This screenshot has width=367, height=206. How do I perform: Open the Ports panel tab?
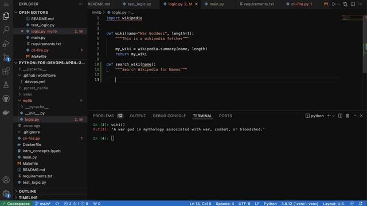coord(225,116)
